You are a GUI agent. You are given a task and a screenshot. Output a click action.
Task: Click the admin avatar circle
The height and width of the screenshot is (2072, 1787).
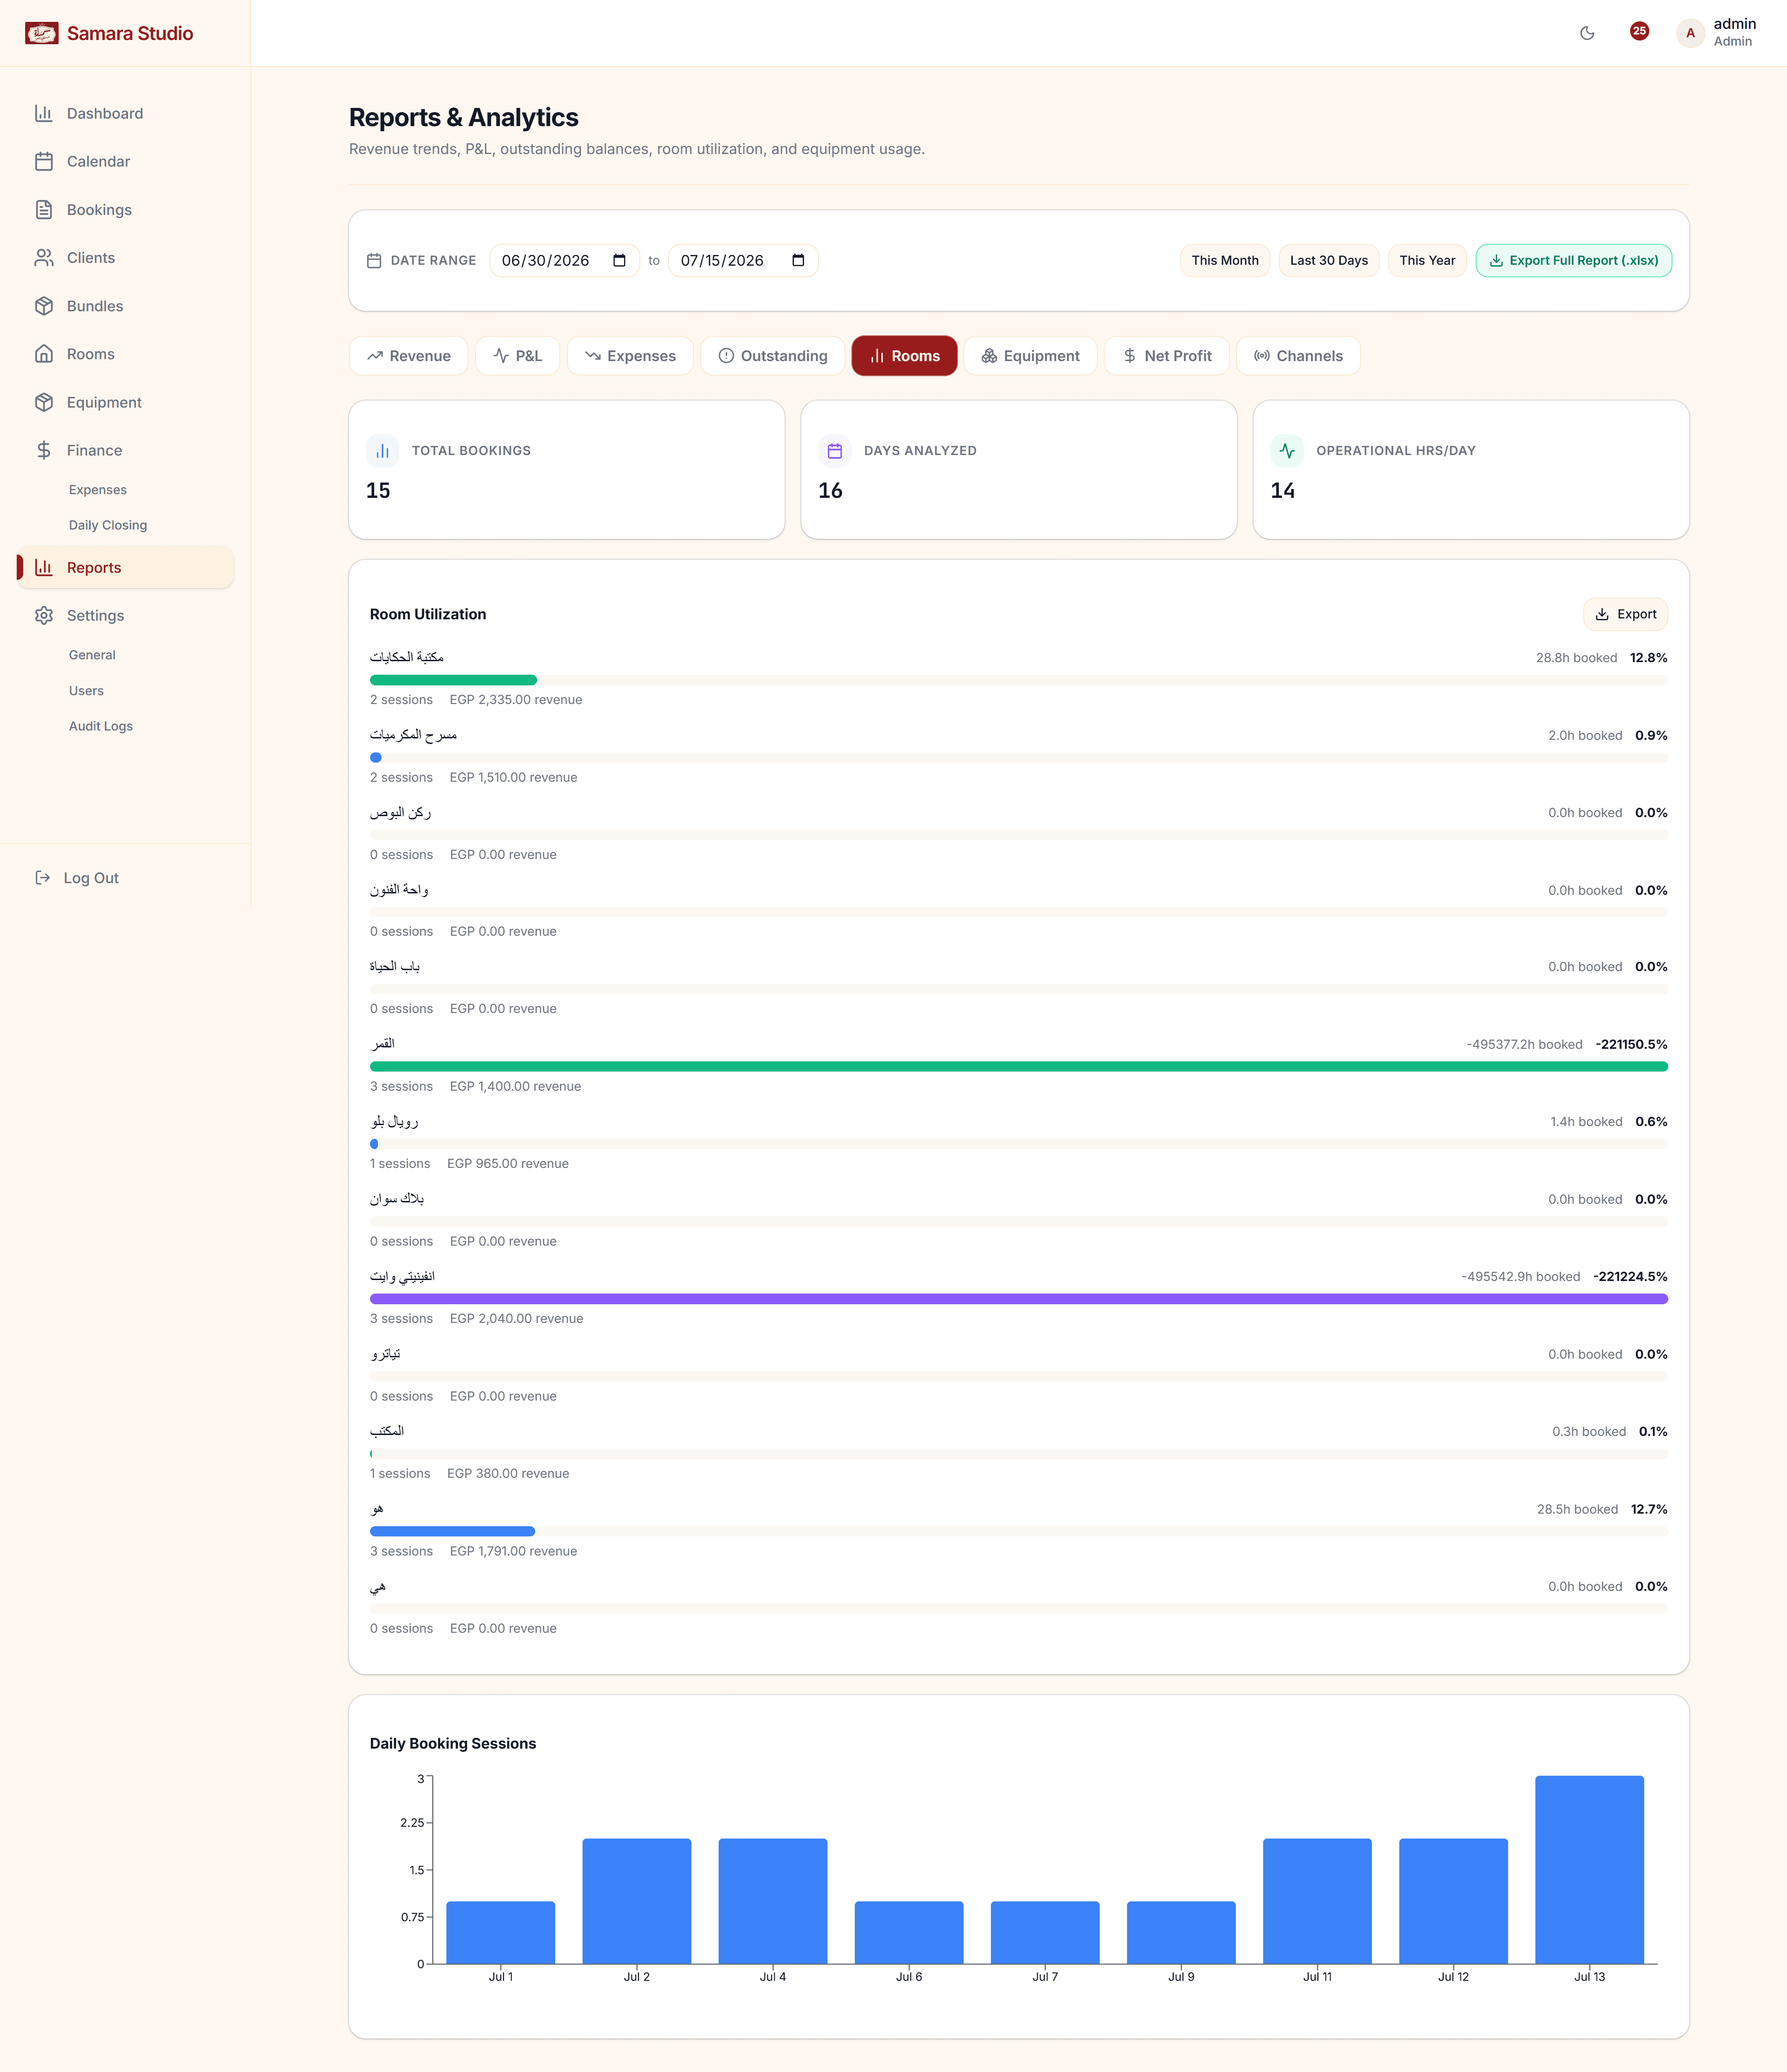coord(1690,33)
